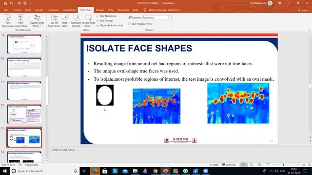Click the Share button
The height and width of the screenshot is (175, 312).
tap(302, 10)
